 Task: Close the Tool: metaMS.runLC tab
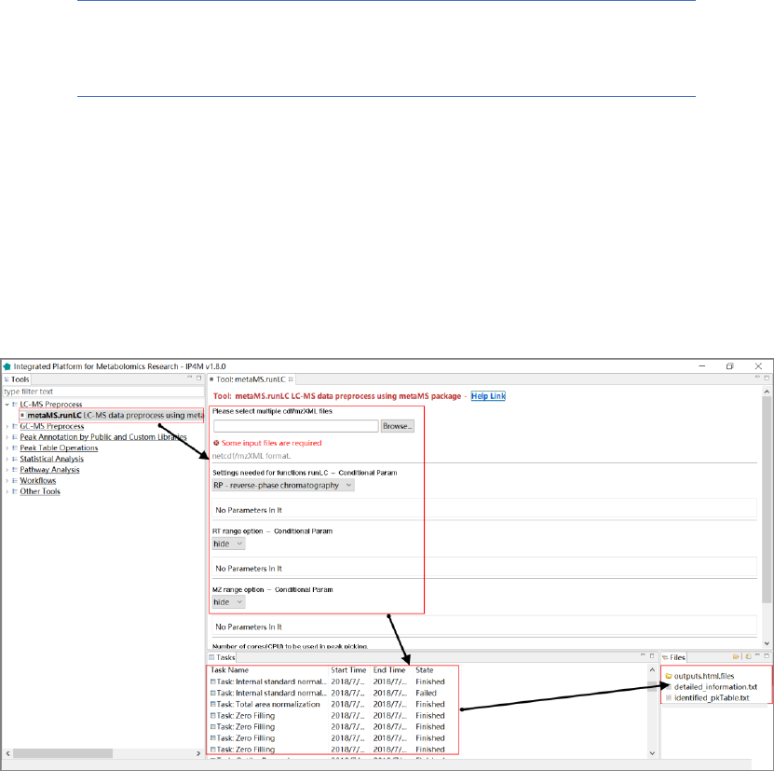(x=292, y=379)
